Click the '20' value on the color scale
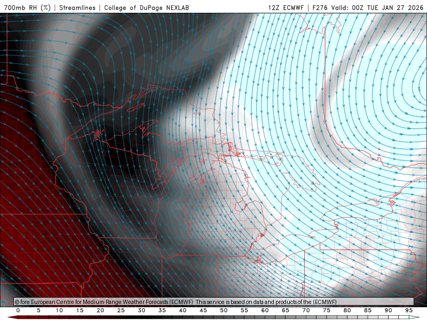 [x=100, y=310]
